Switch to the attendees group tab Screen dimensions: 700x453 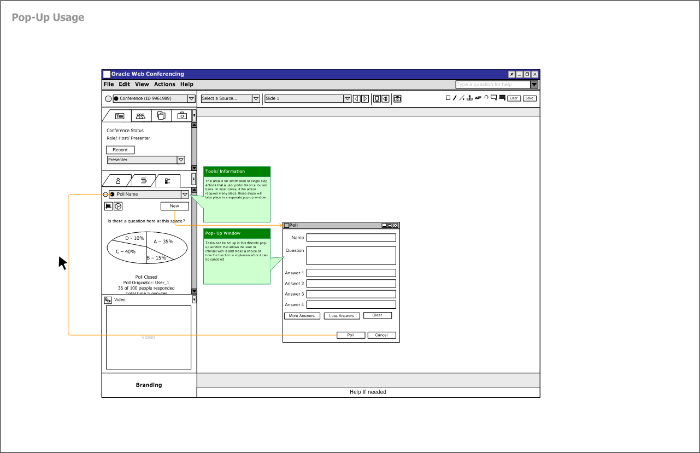(140, 116)
